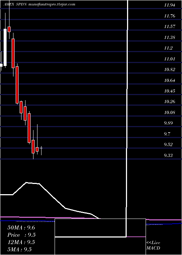Click the <<Live MACD label
This screenshot has height=255, width=182.
click(153, 246)
